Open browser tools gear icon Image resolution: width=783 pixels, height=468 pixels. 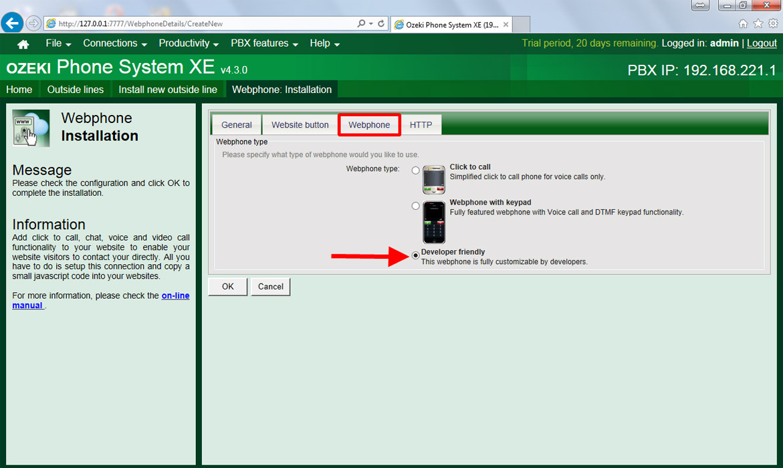click(x=772, y=23)
